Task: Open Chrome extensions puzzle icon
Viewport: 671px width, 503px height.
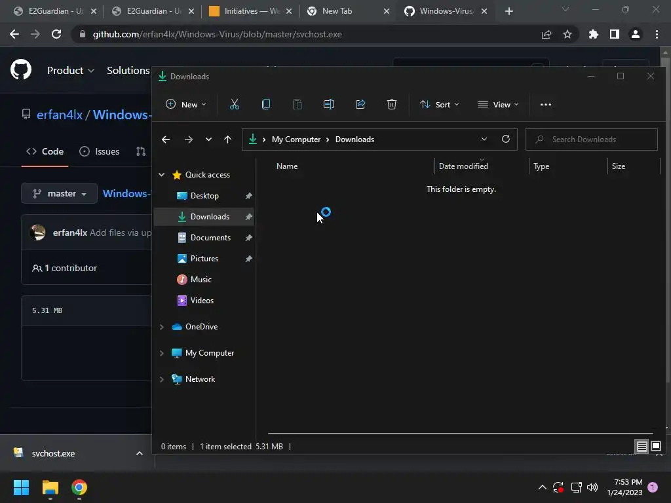Action: 593,34
